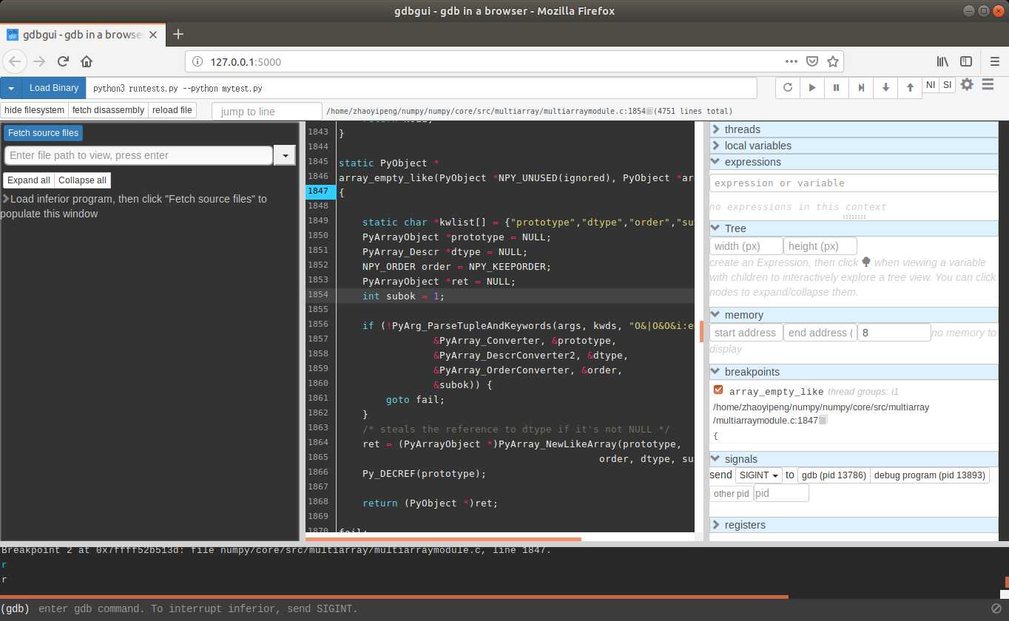Send signal to debug program (pid 13893)
This screenshot has height=621, width=1009.
point(929,475)
